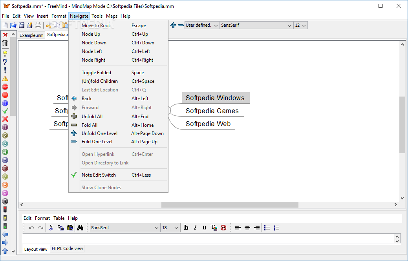Open the font size 12 dropdown
Viewport: 408px width, 261px height.
(x=300, y=25)
